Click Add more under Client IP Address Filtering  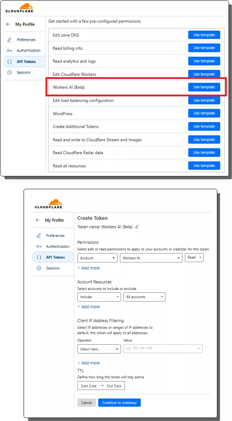89,363
